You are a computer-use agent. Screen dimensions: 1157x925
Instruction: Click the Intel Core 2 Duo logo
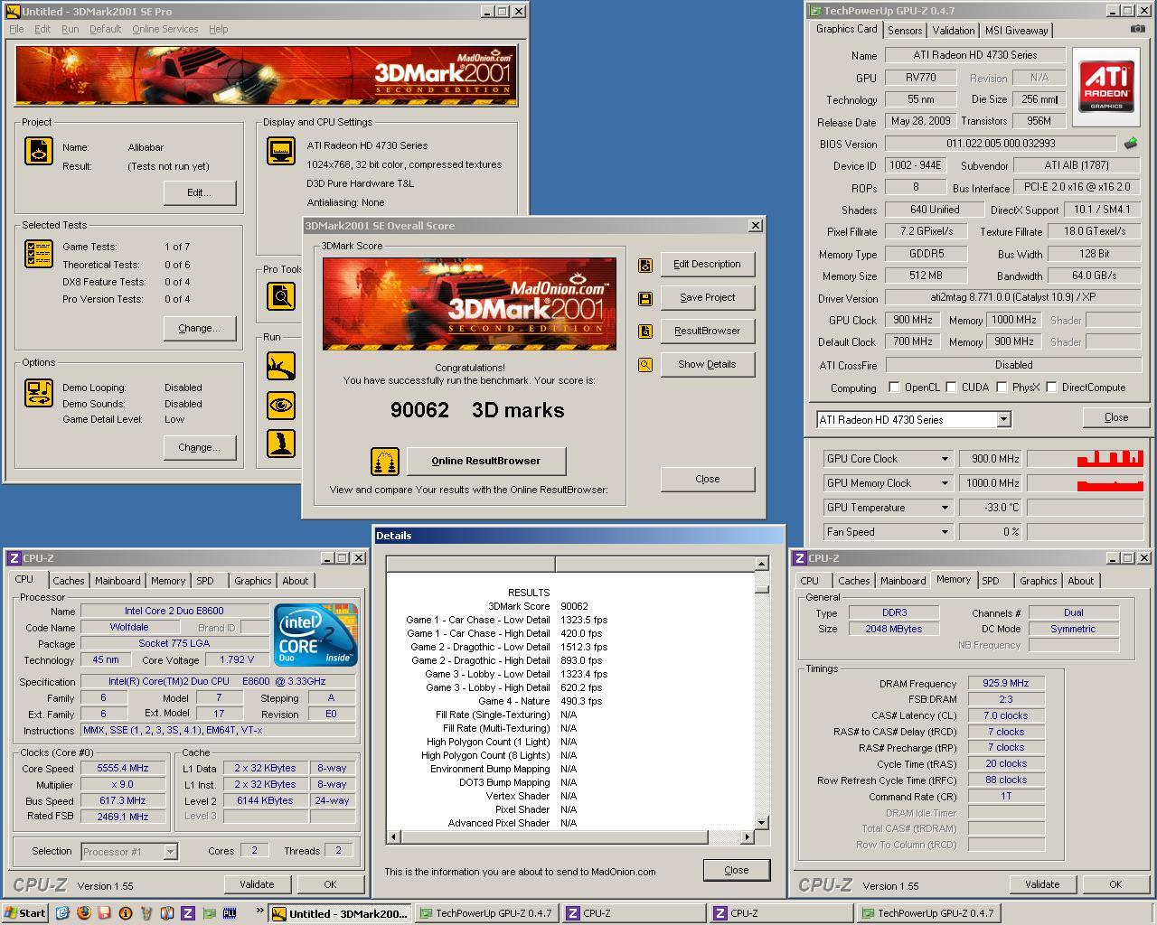316,635
